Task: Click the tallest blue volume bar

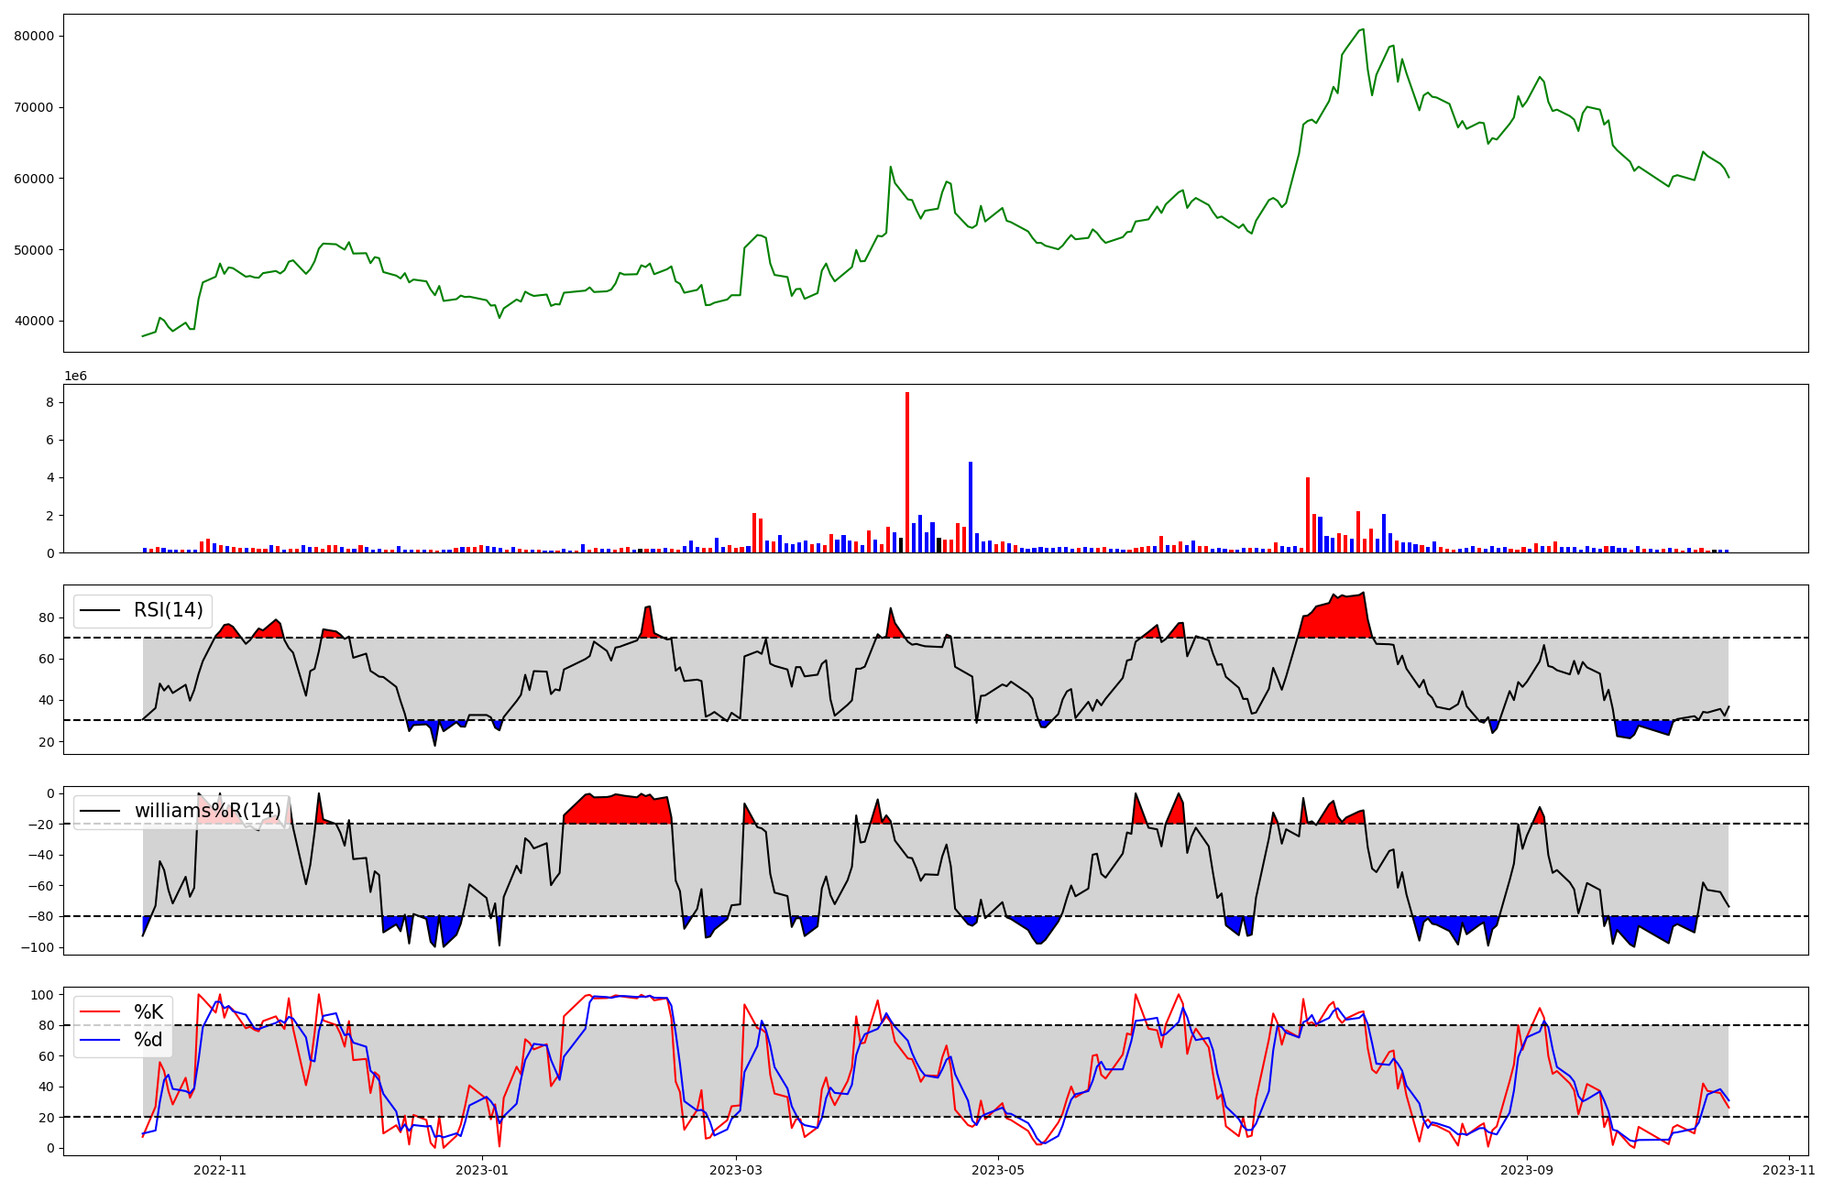Action: pos(971,508)
